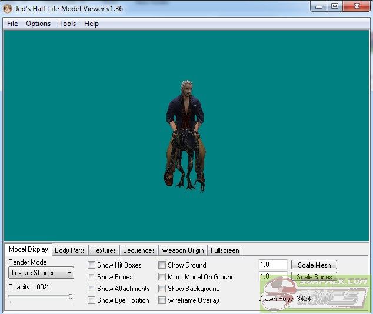Image resolution: width=373 pixels, height=314 pixels.
Task: Click the app icon in title bar
Action: (8, 9)
